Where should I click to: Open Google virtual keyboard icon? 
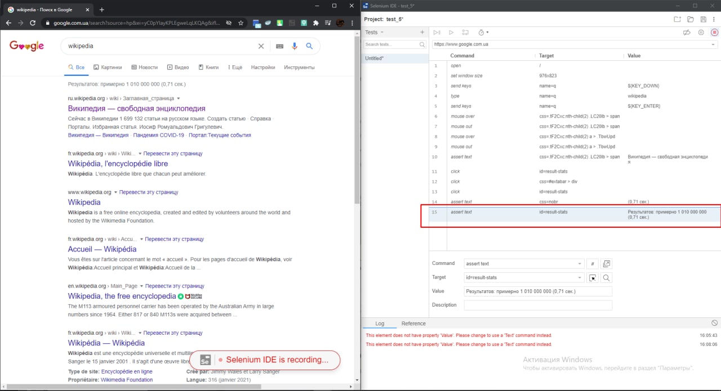coord(279,46)
